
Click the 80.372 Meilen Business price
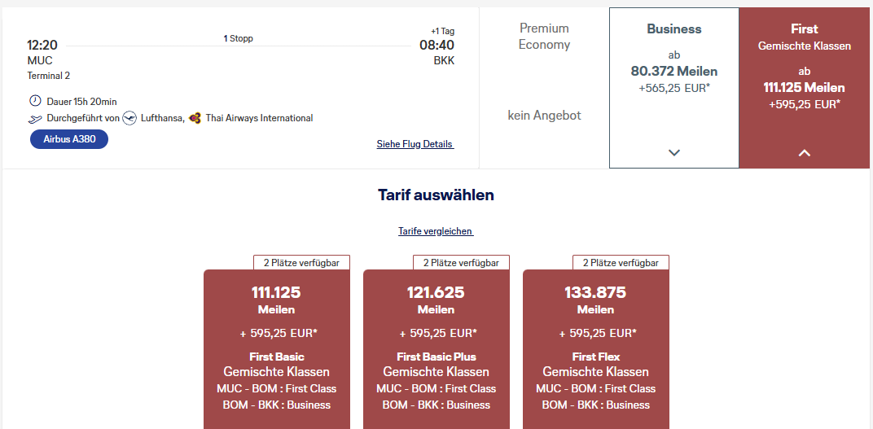673,72
